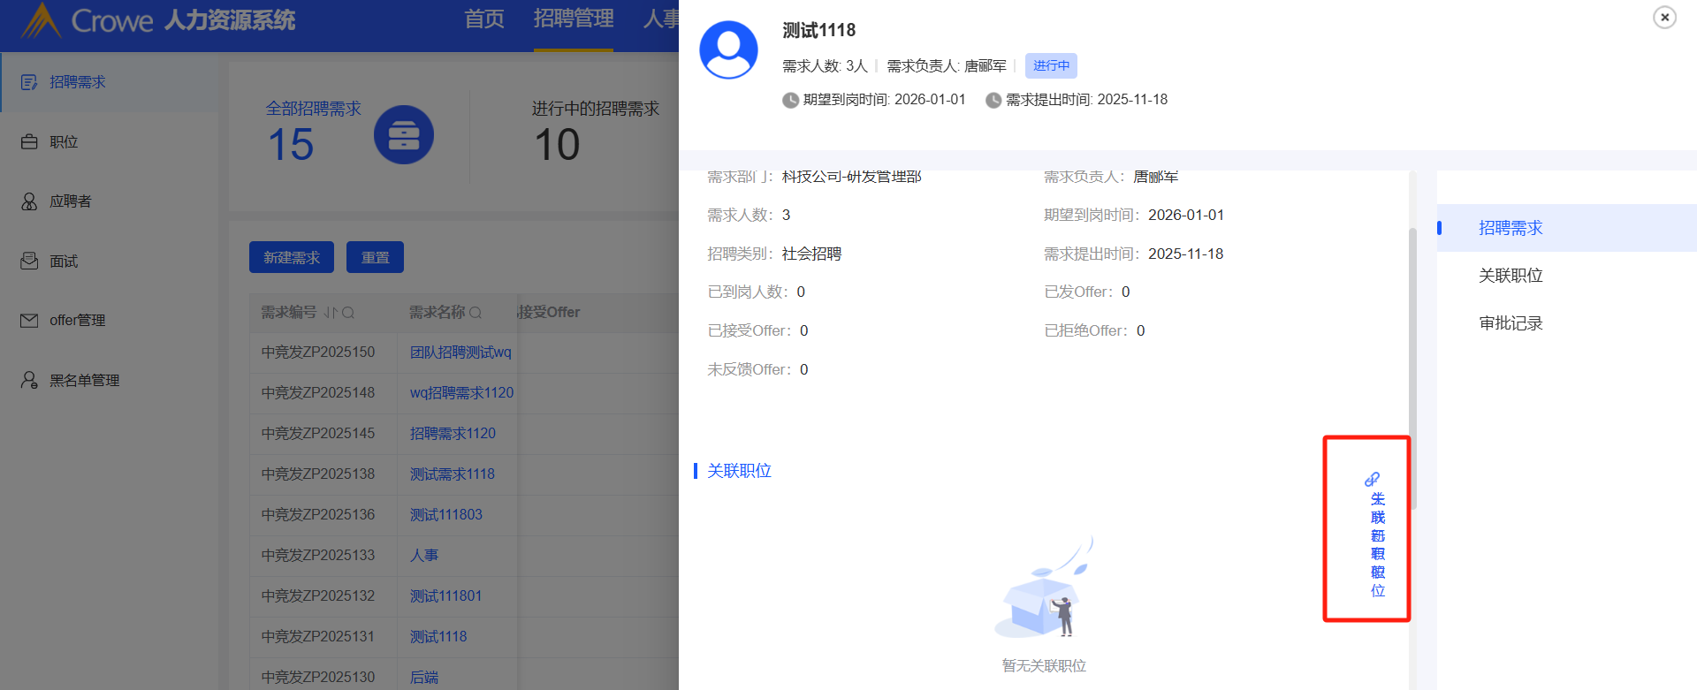This screenshot has height=690, width=1697.
Task: Click the clock icon beside 期望到岗时间
Action: (790, 101)
